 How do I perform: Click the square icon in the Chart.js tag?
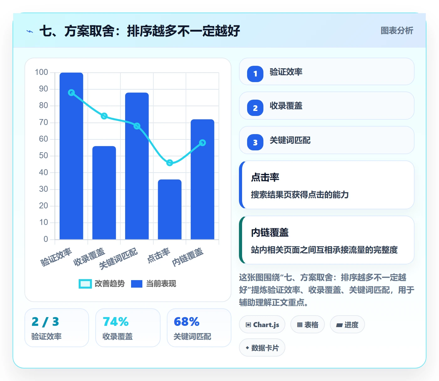coord(248,325)
